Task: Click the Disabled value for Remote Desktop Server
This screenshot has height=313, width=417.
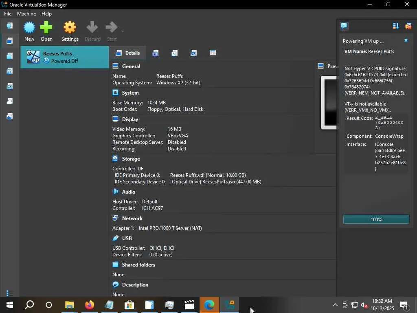Action: pyautogui.click(x=177, y=142)
